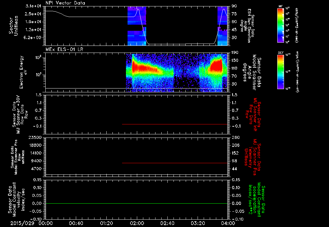Click the '206' telemetry tick value
Viewport: 329px width, 227px height.
(235, 145)
